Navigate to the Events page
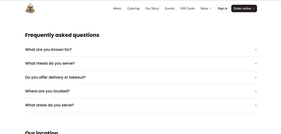Screen dimensions: 281x134 [x=170, y=8]
